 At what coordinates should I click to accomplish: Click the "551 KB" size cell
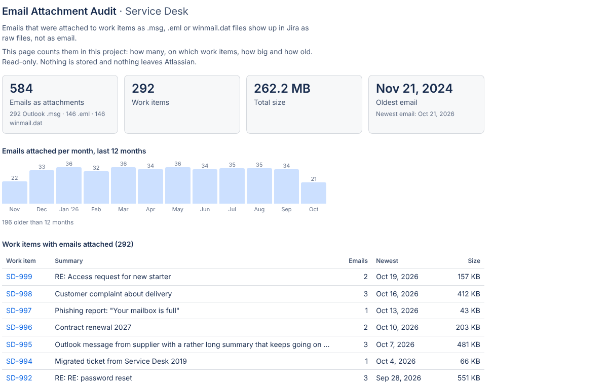(469, 378)
